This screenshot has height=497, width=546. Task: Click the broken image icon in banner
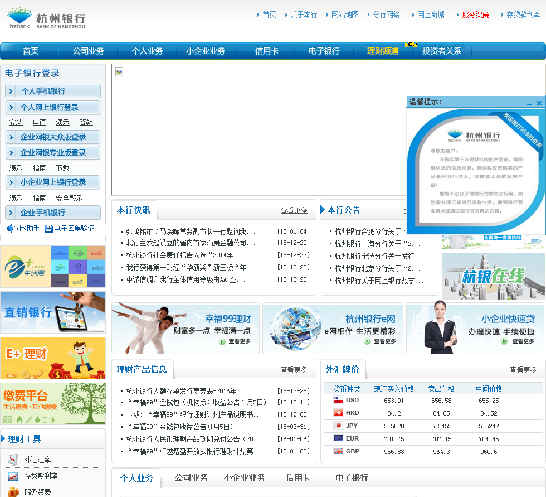(x=119, y=72)
